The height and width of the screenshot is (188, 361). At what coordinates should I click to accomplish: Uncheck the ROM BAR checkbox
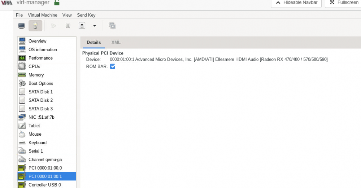point(113,66)
